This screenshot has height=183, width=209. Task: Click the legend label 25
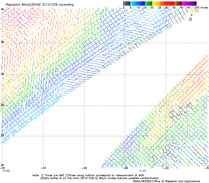click(160, 8)
